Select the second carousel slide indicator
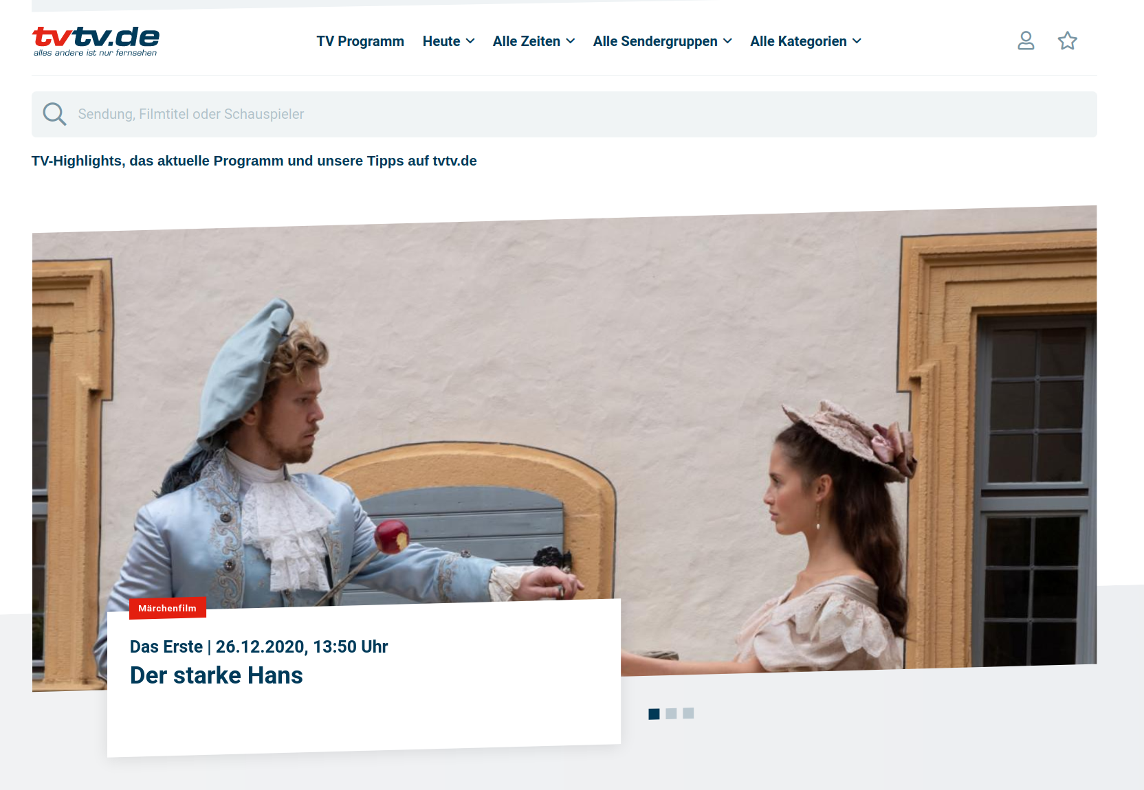Image resolution: width=1144 pixels, height=790 pixels. [x=671, y=714]
